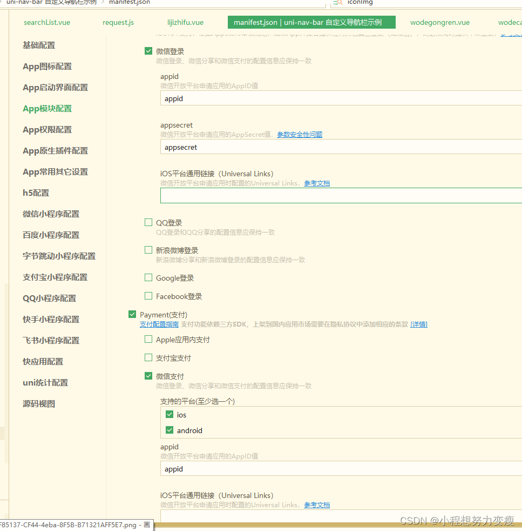This screenshot has height=531, width=522.
Task: Open 参考文档 link under login Universal Links
Action: 317,183
